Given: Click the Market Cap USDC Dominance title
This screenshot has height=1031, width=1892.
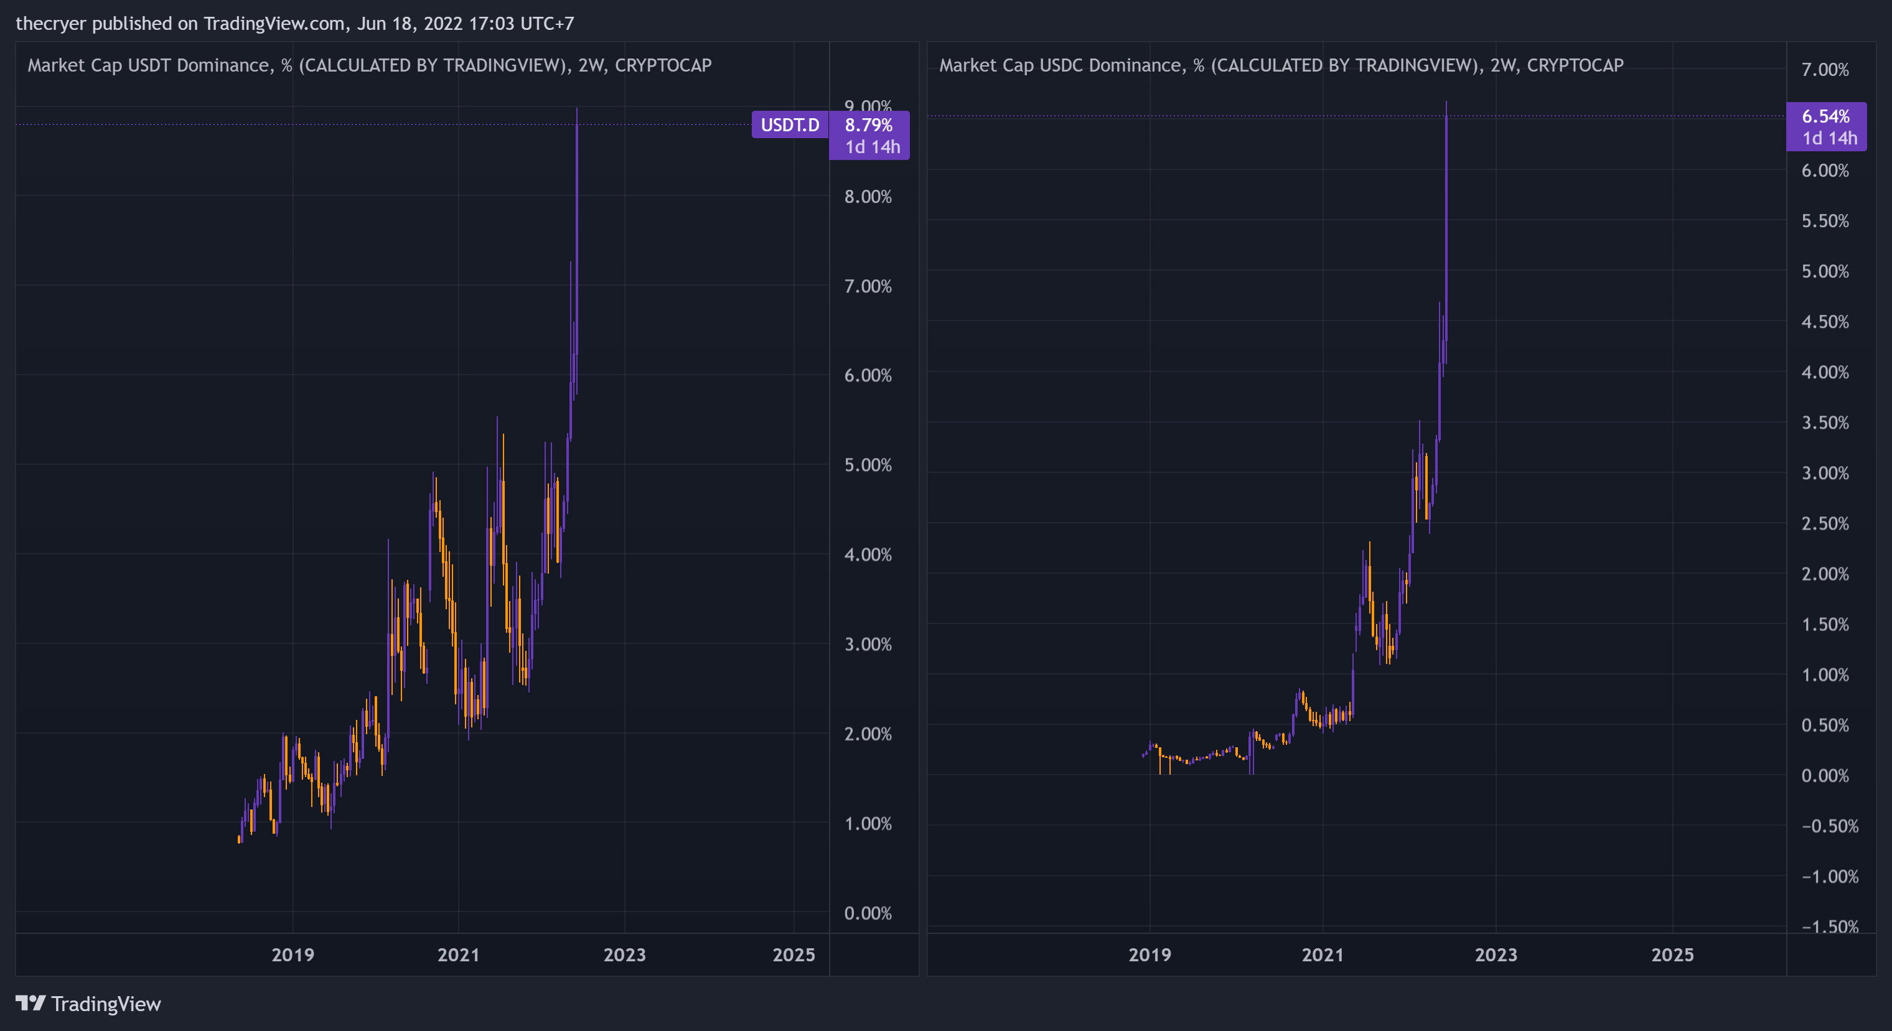Looking at the screenshot, I should (1281, 65).
